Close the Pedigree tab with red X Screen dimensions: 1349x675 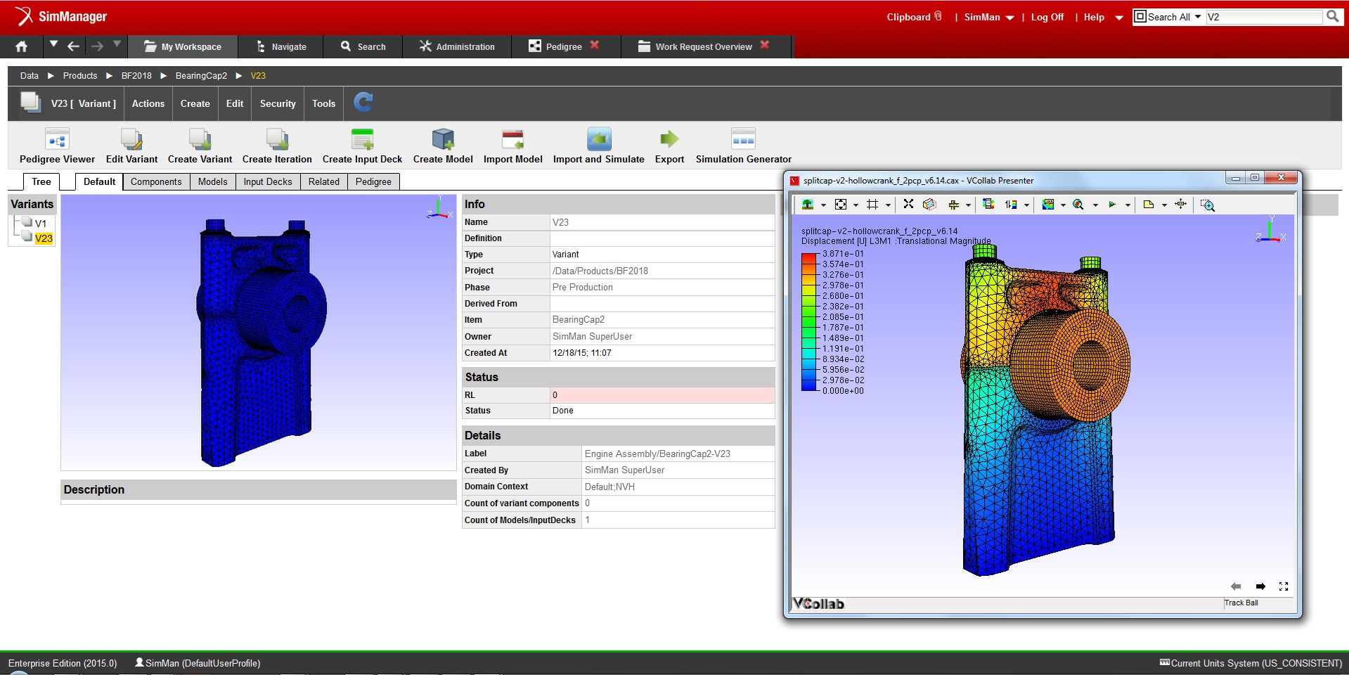pos(595,46)
